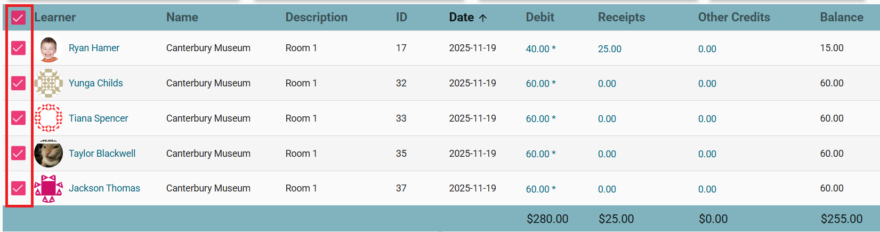Sort table by the Learner column
Screen dimensions: 880x232
(55, 18)
